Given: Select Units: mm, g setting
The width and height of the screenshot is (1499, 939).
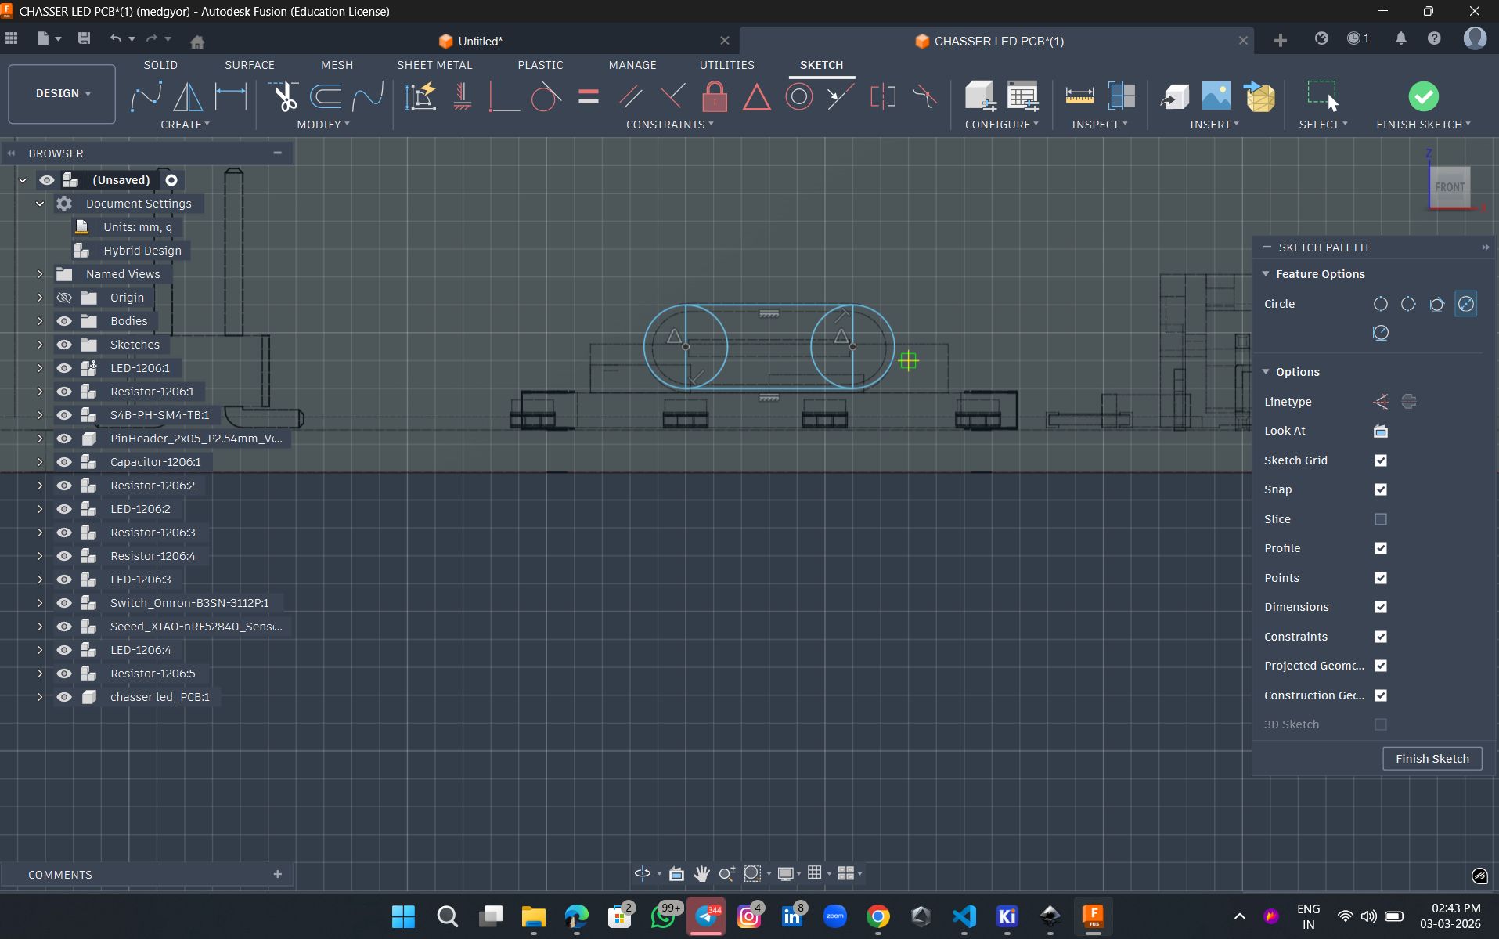Looking at the screenshot, I should coord(138,227).
